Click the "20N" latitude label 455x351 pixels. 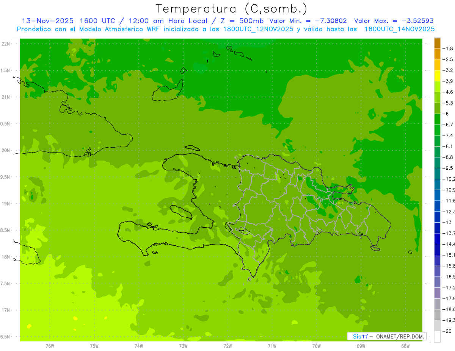pos(6,150)
